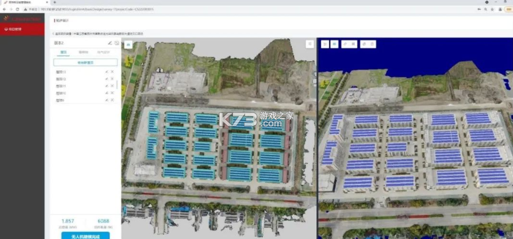Click the browser address bar URL
Screen dimensions: 513x239
[x=97, y=9]
